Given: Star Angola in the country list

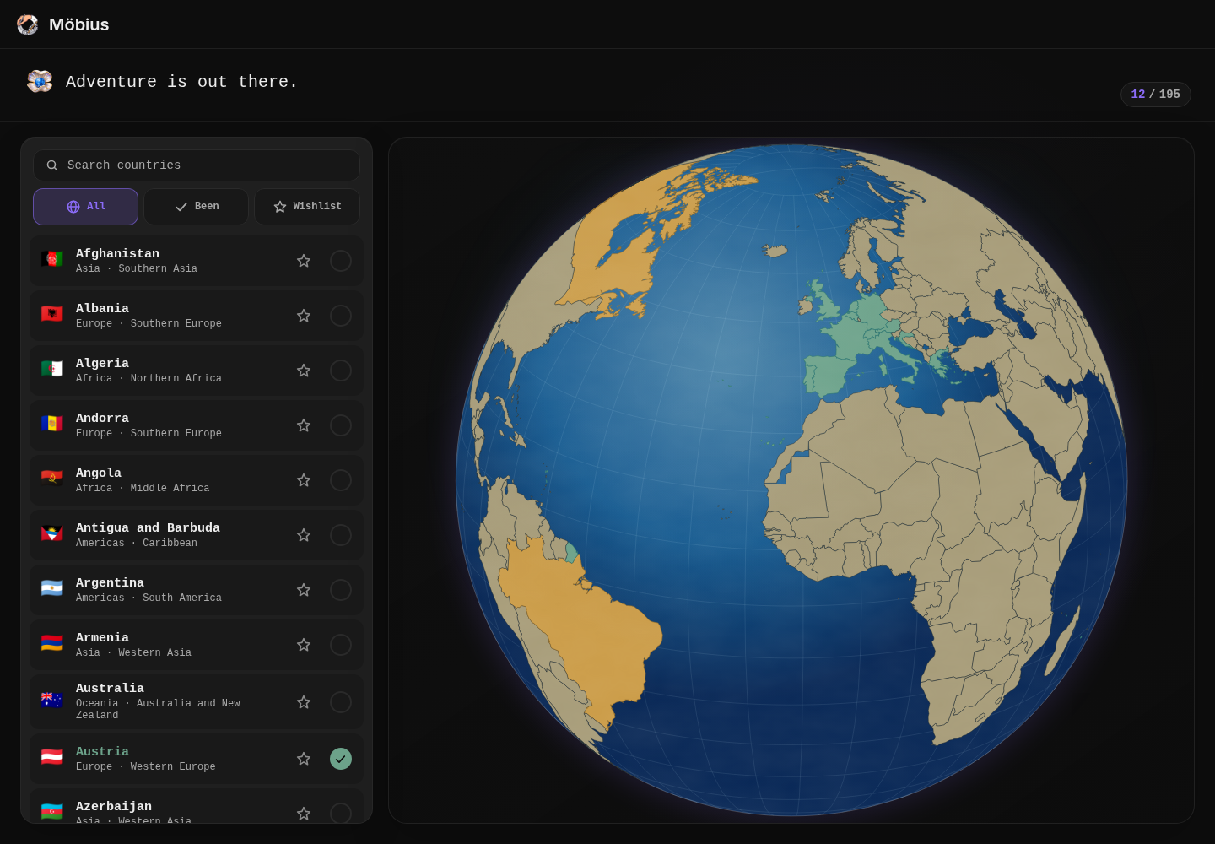Looking at the screenshot, I should [x=304, y=480].
